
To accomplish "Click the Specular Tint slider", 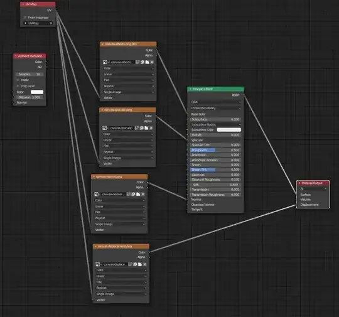I will tap(215, 145).
